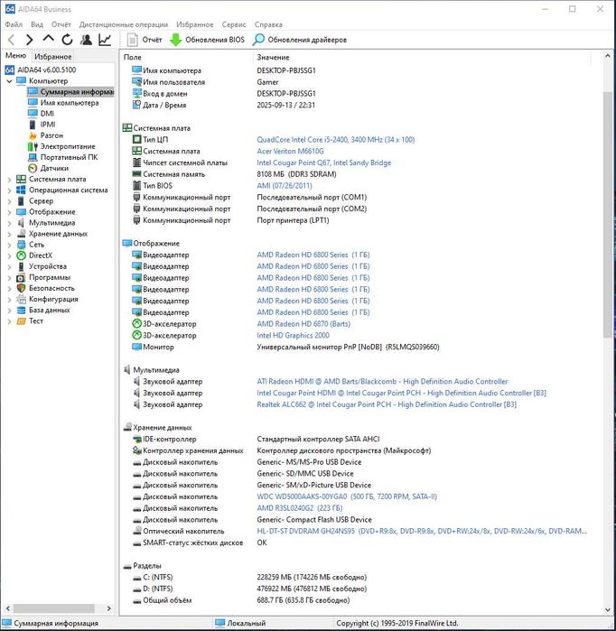Open the Файл menu
The image size is (616, 631).
point(14,24)
